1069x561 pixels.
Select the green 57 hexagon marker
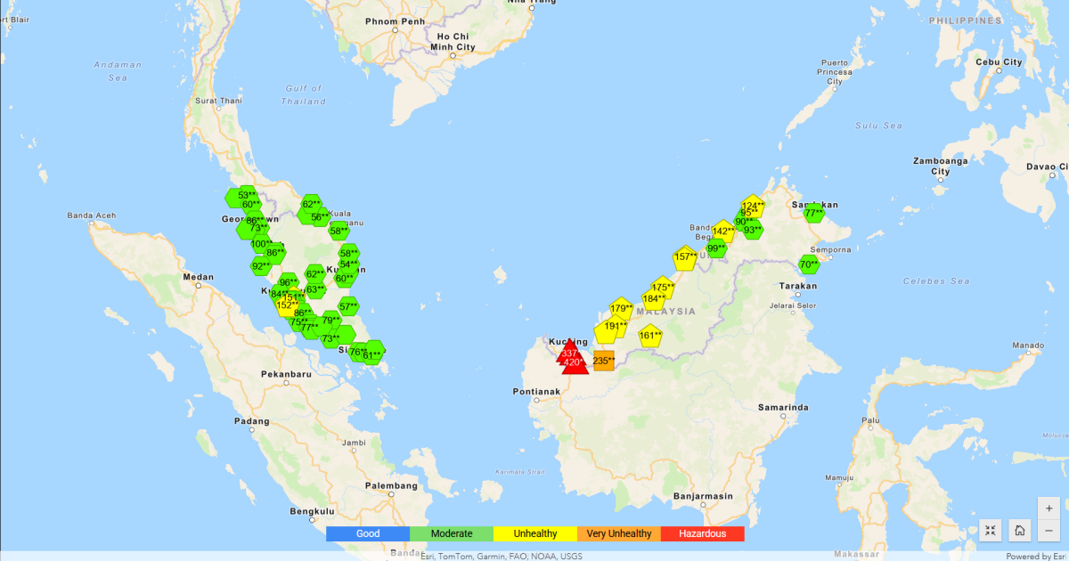pyautogui.click(x=348, y=307)
